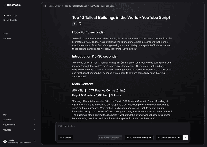The width and height of the screenshot is (207, 147).
Task: Remove the Viral Hook Database tag
Action: click(120, 137)
